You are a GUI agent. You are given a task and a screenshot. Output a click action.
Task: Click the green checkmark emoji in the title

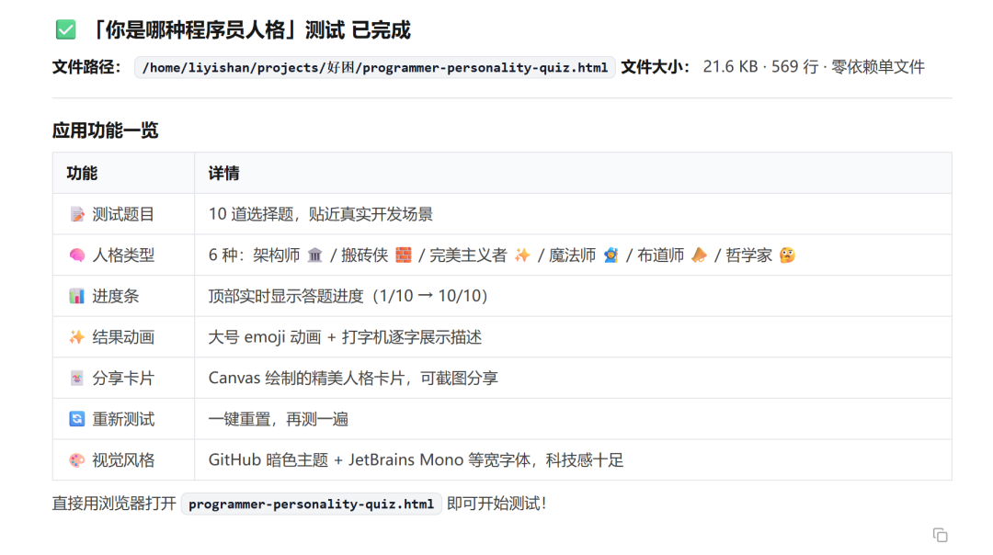[x=66, y=29]
